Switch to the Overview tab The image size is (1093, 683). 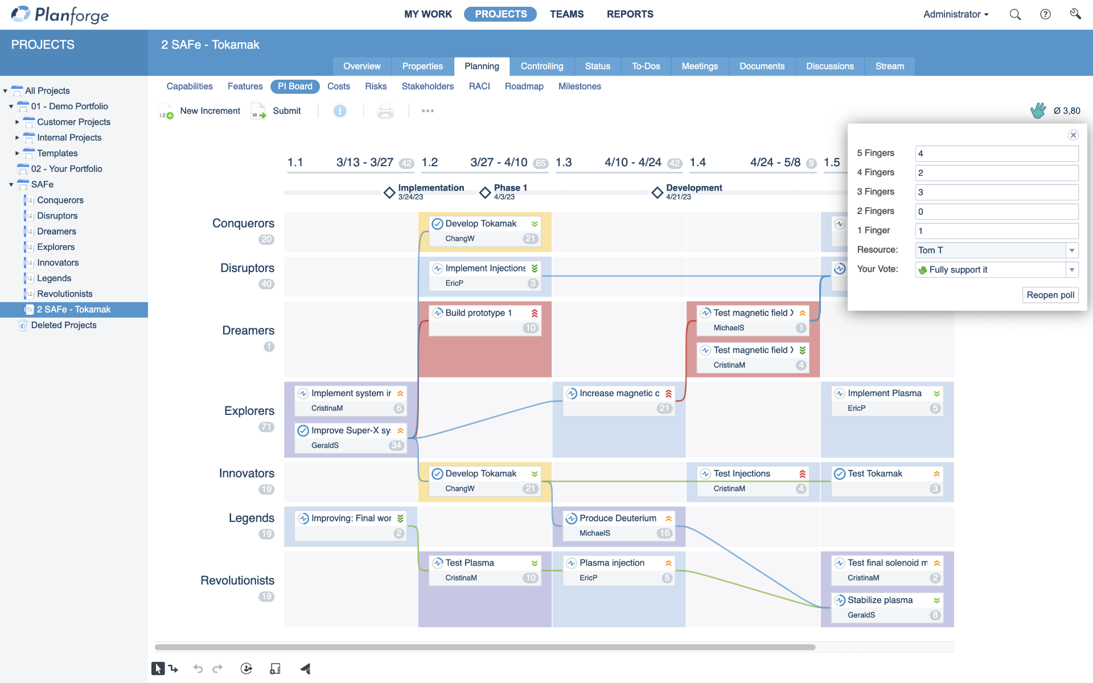(361, 67)
